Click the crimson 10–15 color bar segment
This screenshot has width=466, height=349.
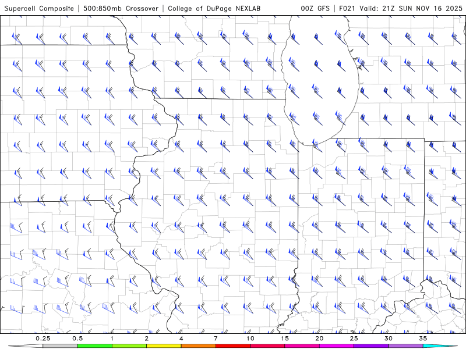point(267,346)
